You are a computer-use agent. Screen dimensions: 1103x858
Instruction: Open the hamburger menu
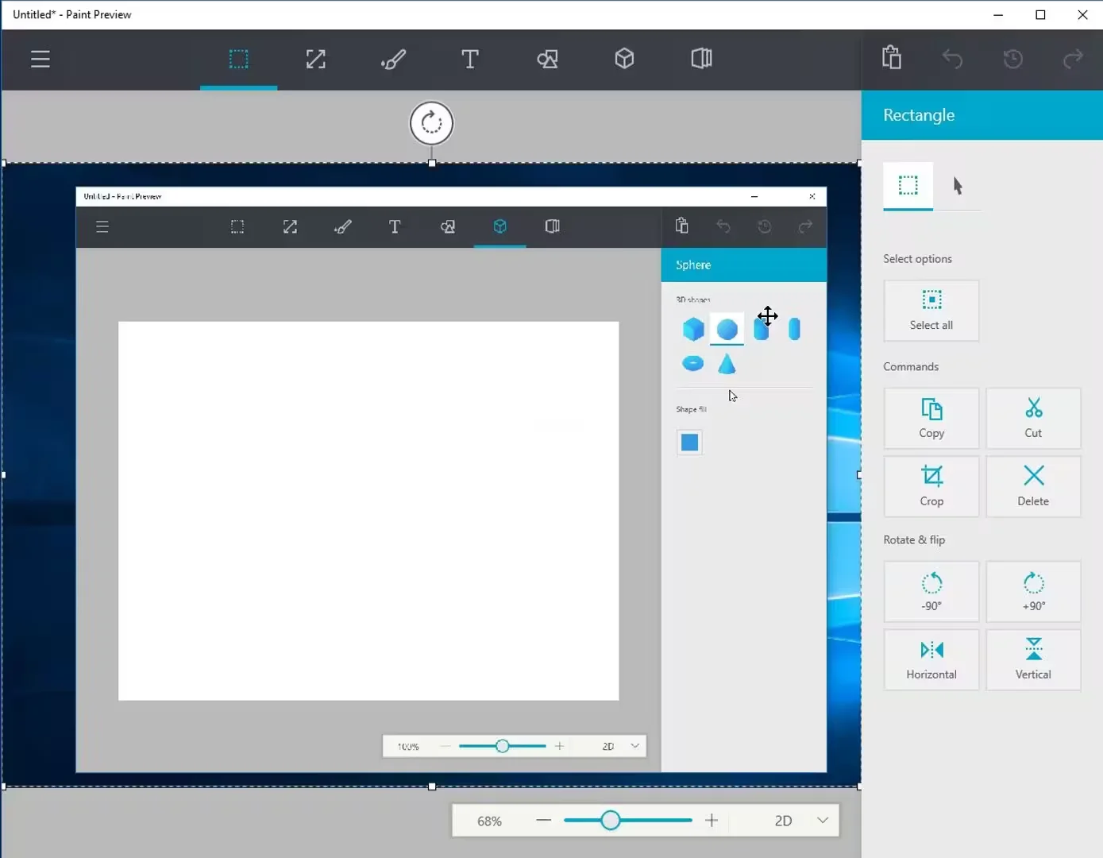coord(40,60)
